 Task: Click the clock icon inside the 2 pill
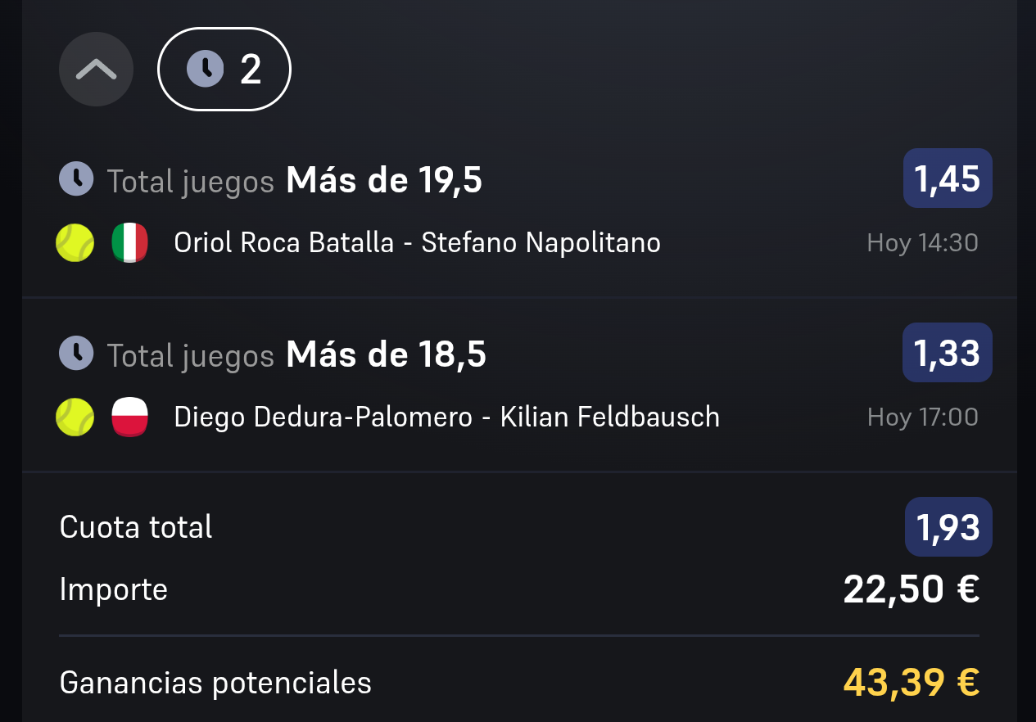point(205,69)
